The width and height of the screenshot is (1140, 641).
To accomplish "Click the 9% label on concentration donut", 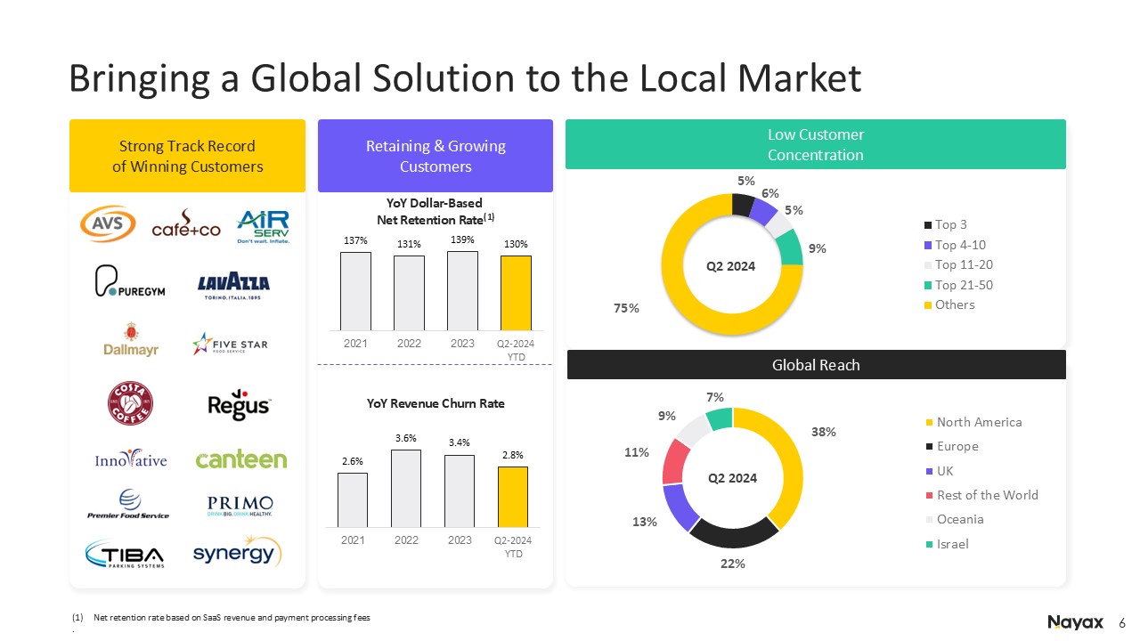I will coord(818,249).
